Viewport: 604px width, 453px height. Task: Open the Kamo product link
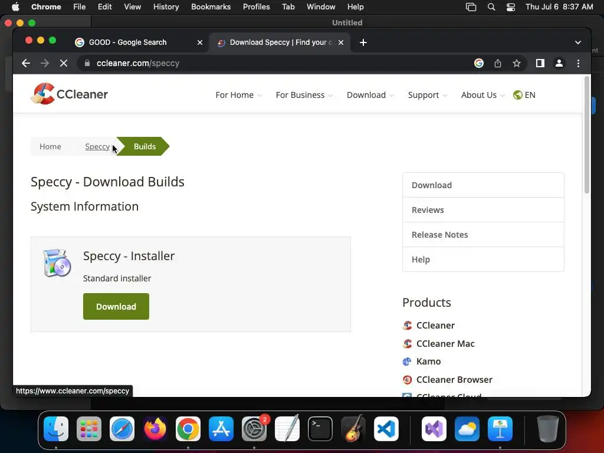[x=428, y=362]
